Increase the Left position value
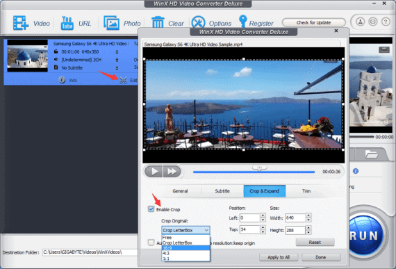396x269 pixels. [x=263, y=215]
